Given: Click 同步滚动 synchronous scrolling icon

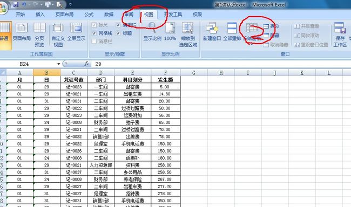Looking at the screenshot, I should pyautogui.click(x=297, y=36).
